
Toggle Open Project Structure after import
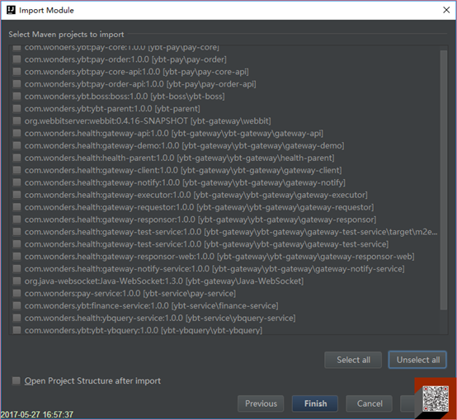16,380
